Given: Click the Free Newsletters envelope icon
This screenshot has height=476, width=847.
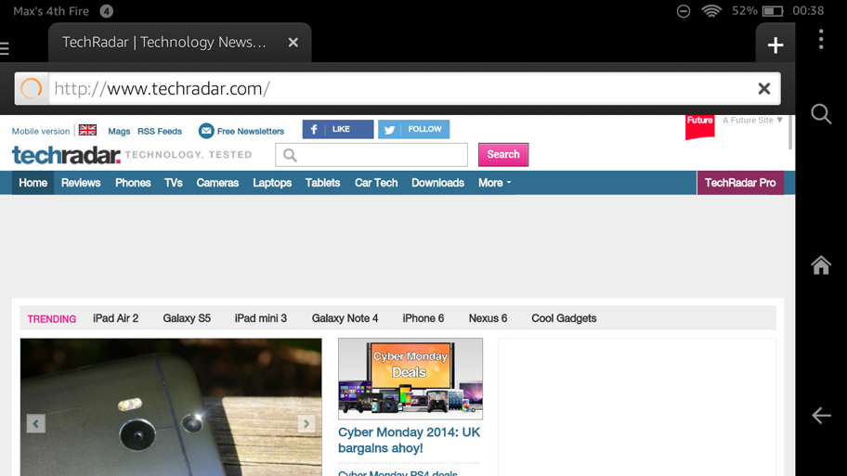Looking at the screenshot, I should tap(206, 131).
